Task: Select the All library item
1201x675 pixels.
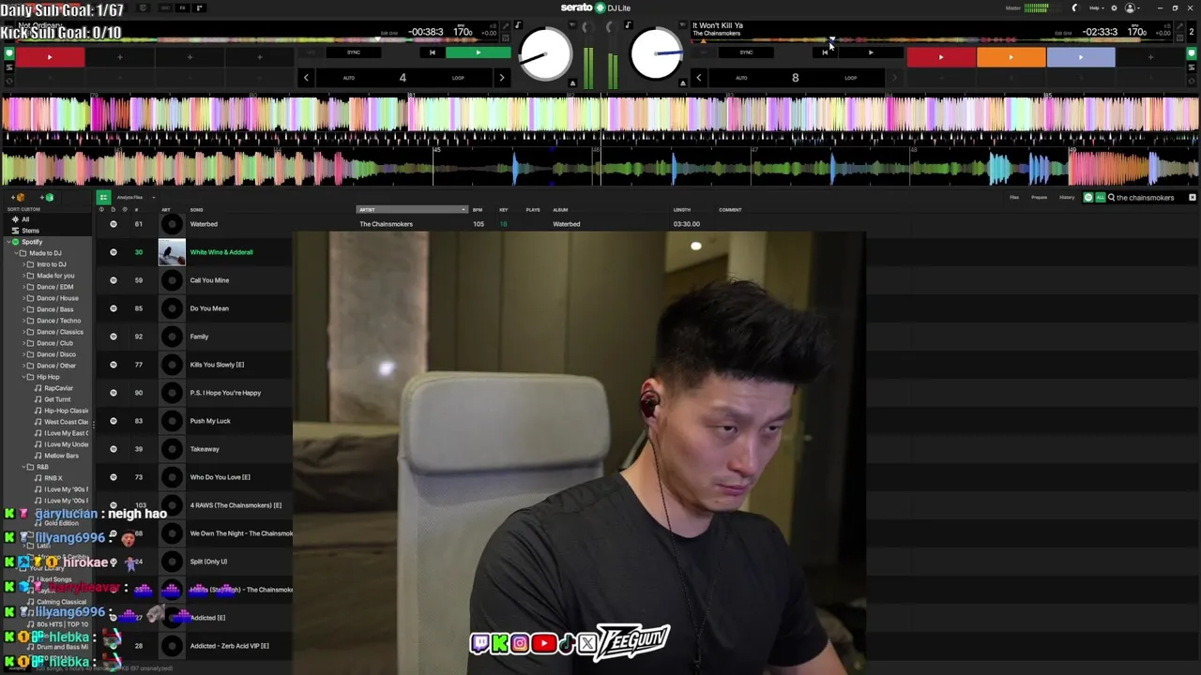Action: tap(25, 219)
